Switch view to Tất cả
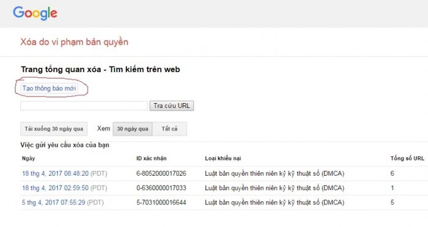 (169, 129)
